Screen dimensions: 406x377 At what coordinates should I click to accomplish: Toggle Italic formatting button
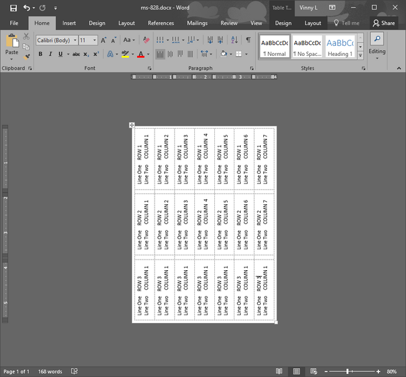click(50, 54)
